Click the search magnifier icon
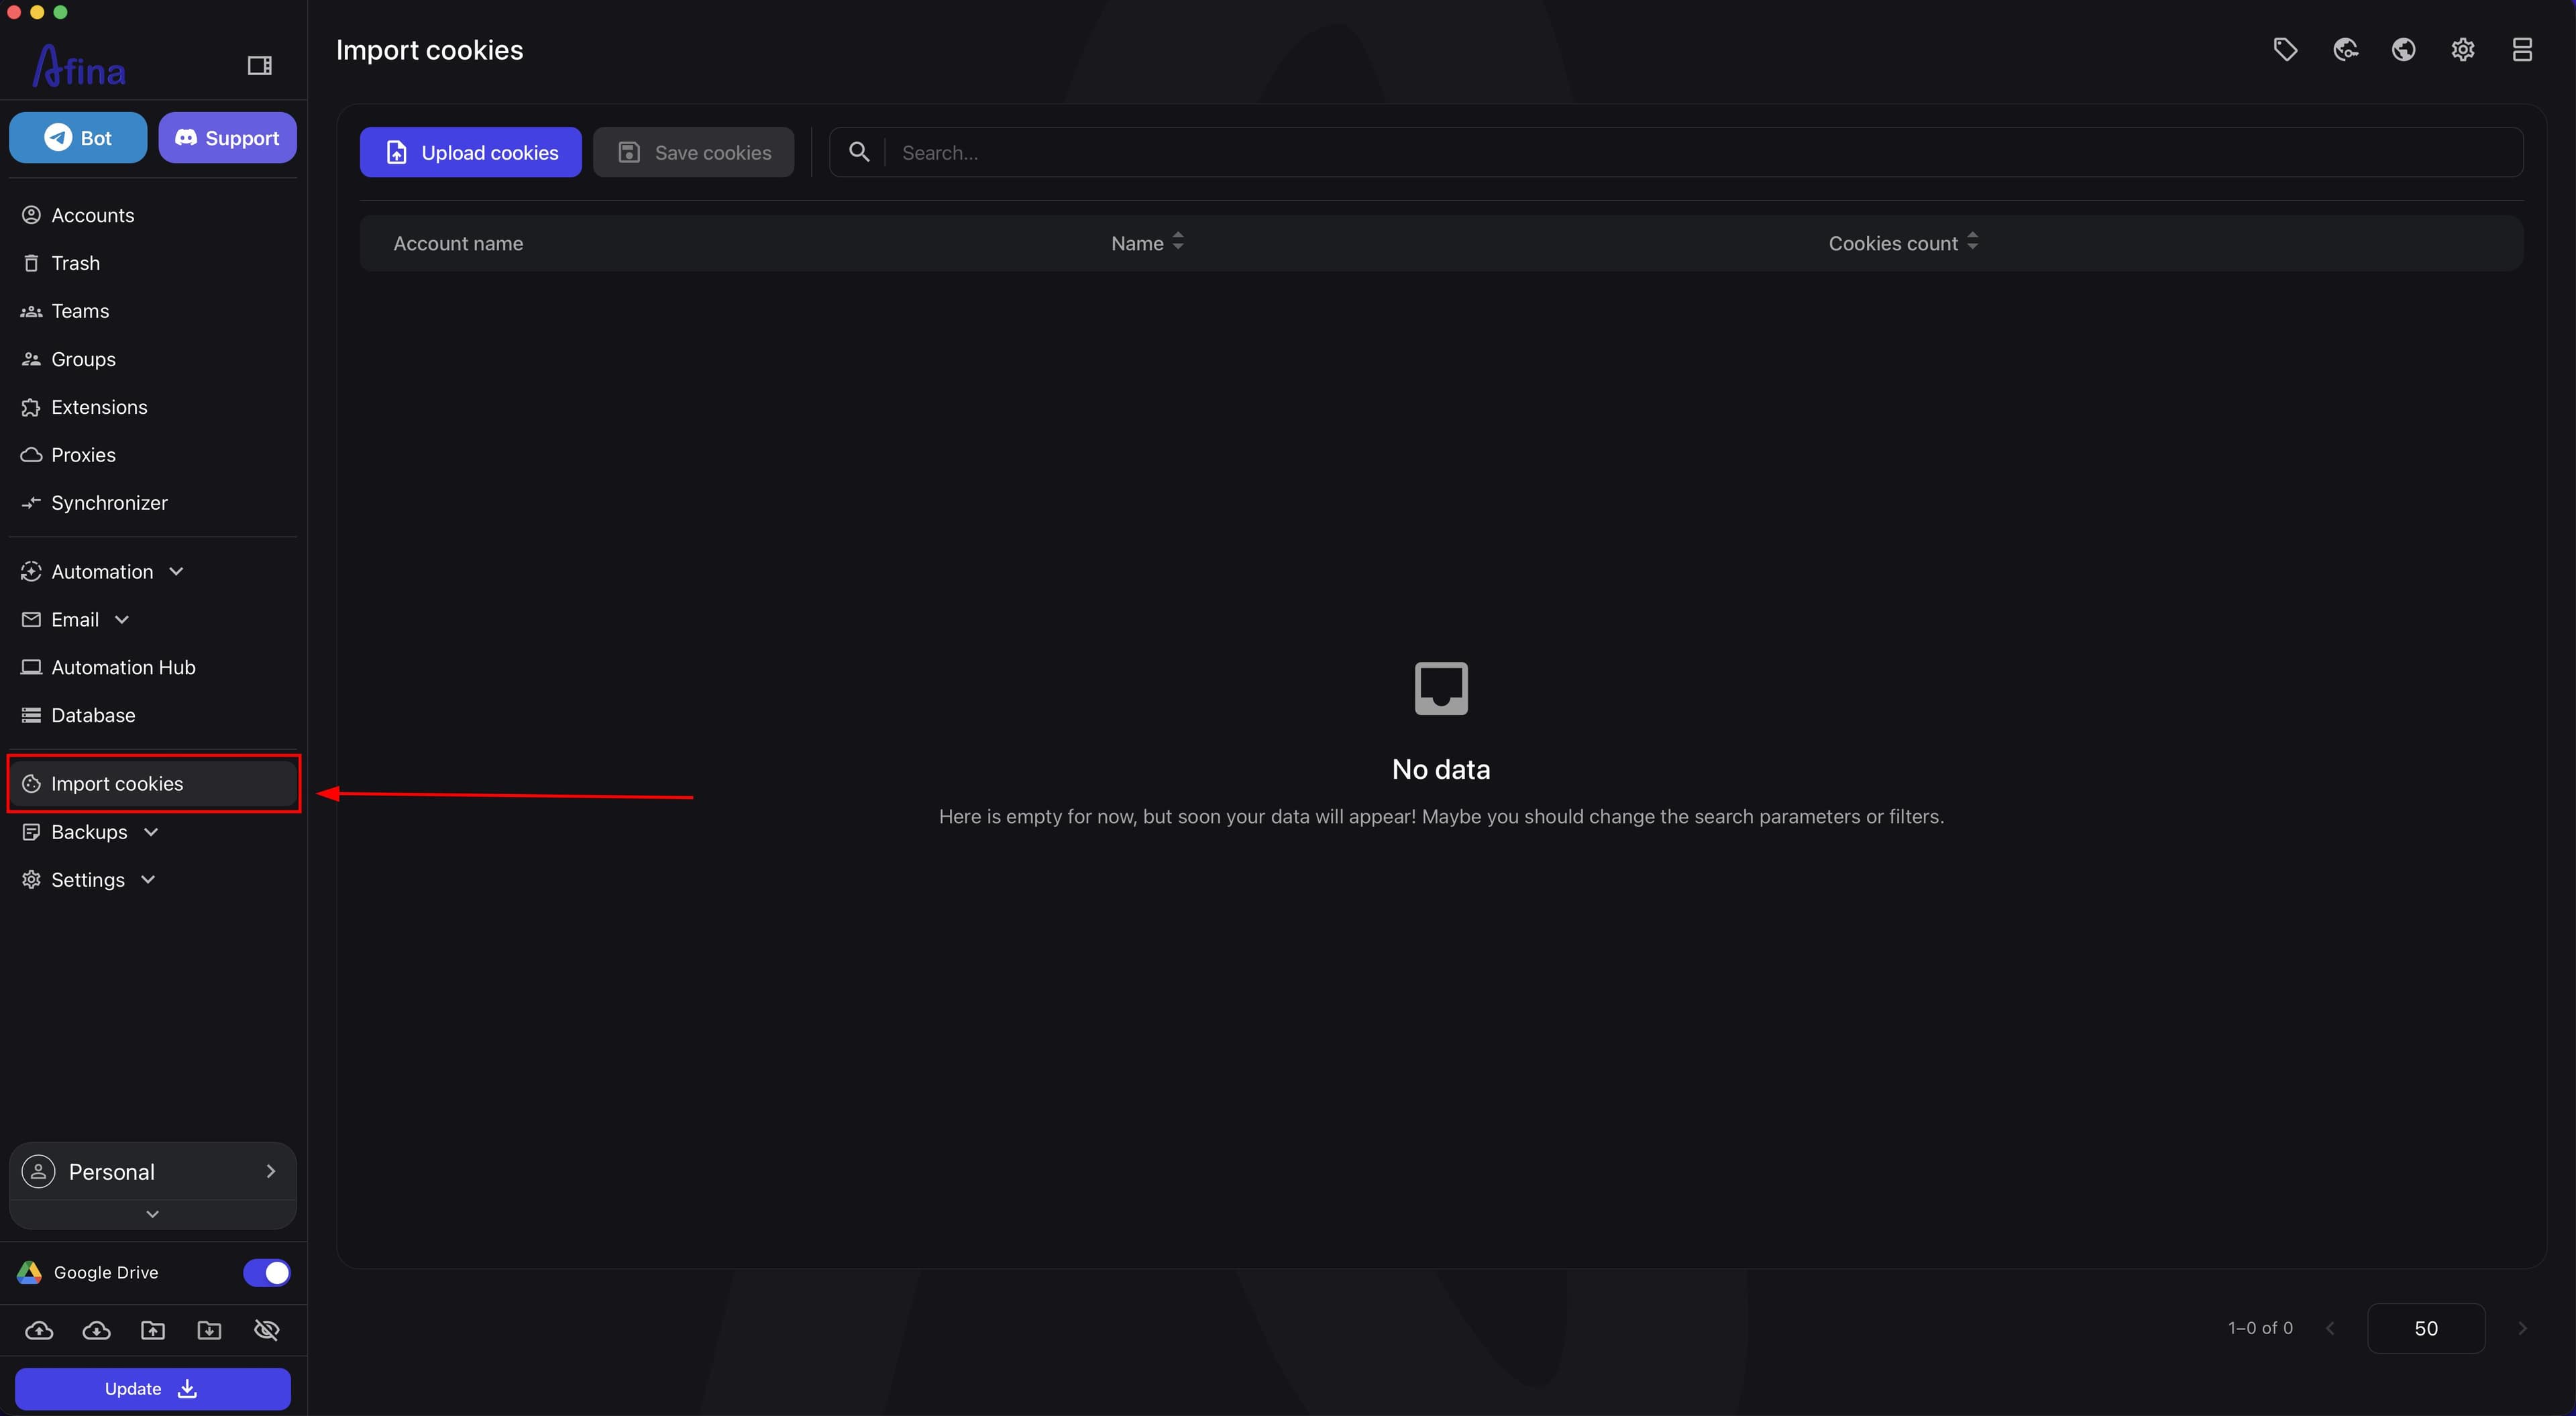This screenshot has width=2576, height=1416. [859, 152]
